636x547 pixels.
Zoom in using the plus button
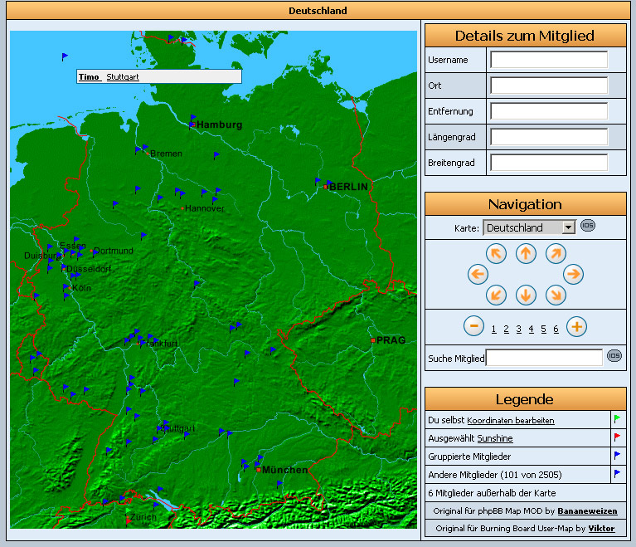pos(577,327)
